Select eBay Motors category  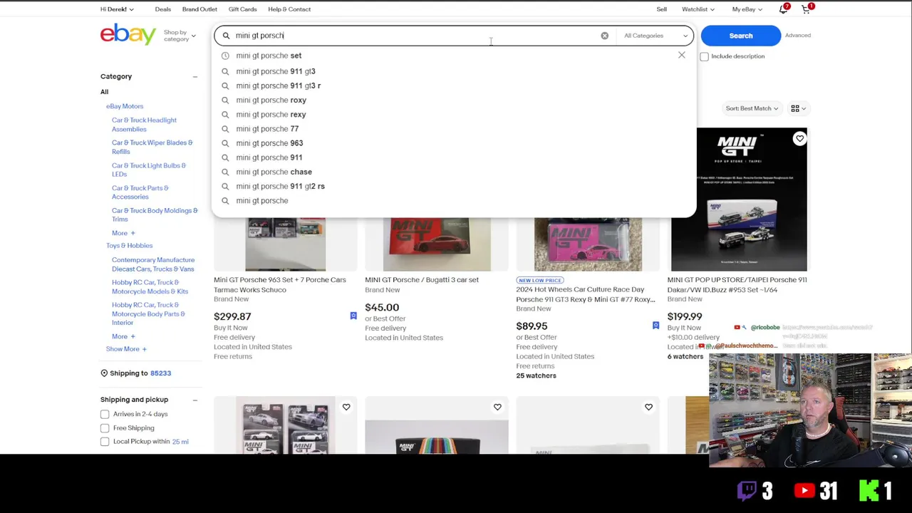(x=125, y=106)
